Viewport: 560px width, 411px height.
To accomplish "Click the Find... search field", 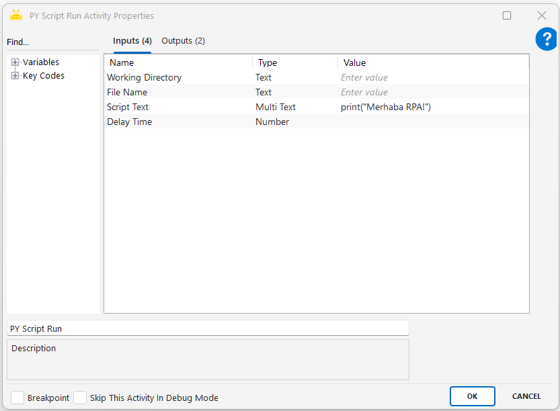I will (52, 42).
